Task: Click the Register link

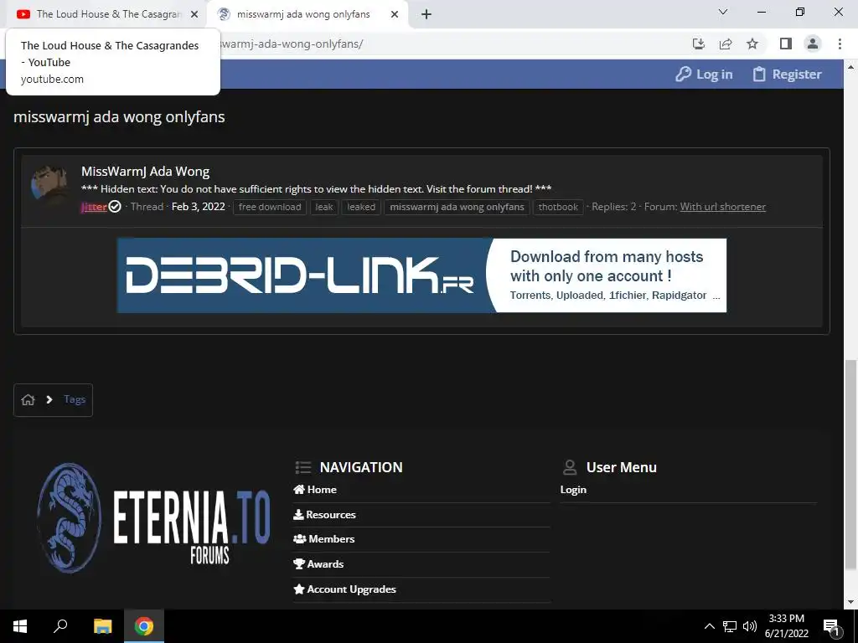Action: click(787, 75)
